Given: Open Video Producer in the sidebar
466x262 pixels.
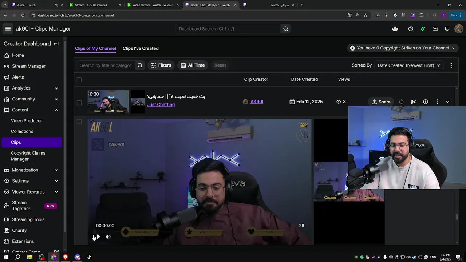Looking at the screenshot, I should pos(26,121).
